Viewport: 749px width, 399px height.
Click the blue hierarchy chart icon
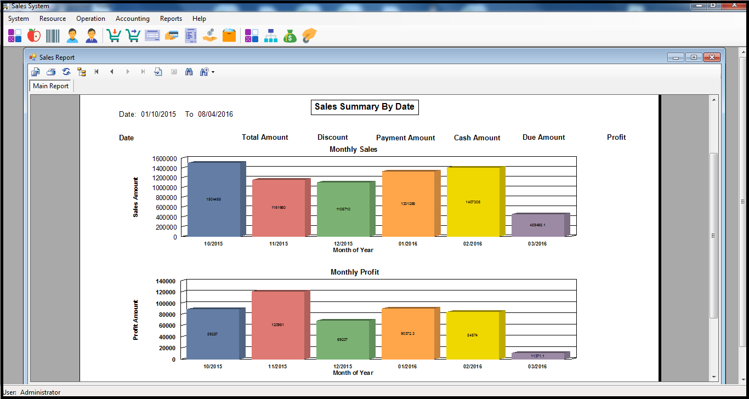(271, 36)
